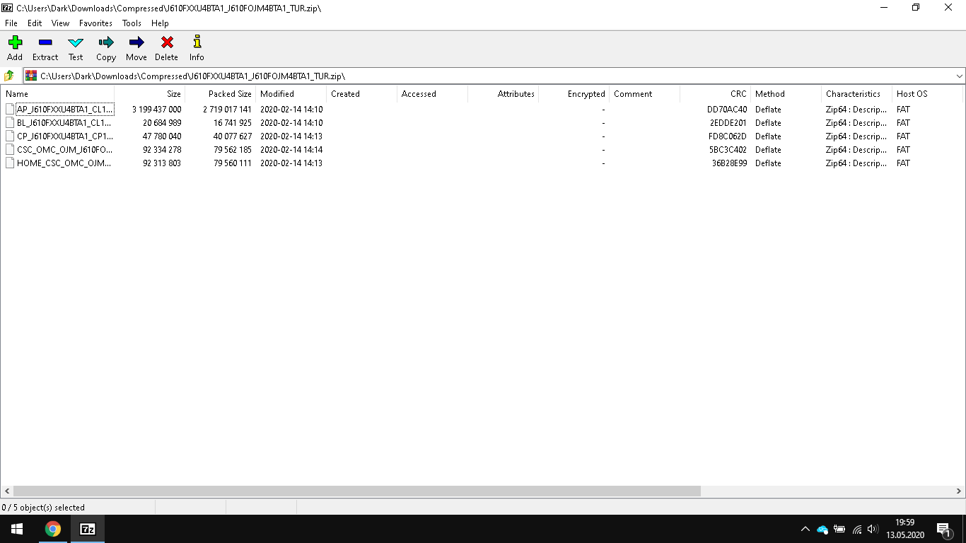This screenshot has height=543, width=966.
Task: Sort files by the Name column
Action: [x=57, y=94]
